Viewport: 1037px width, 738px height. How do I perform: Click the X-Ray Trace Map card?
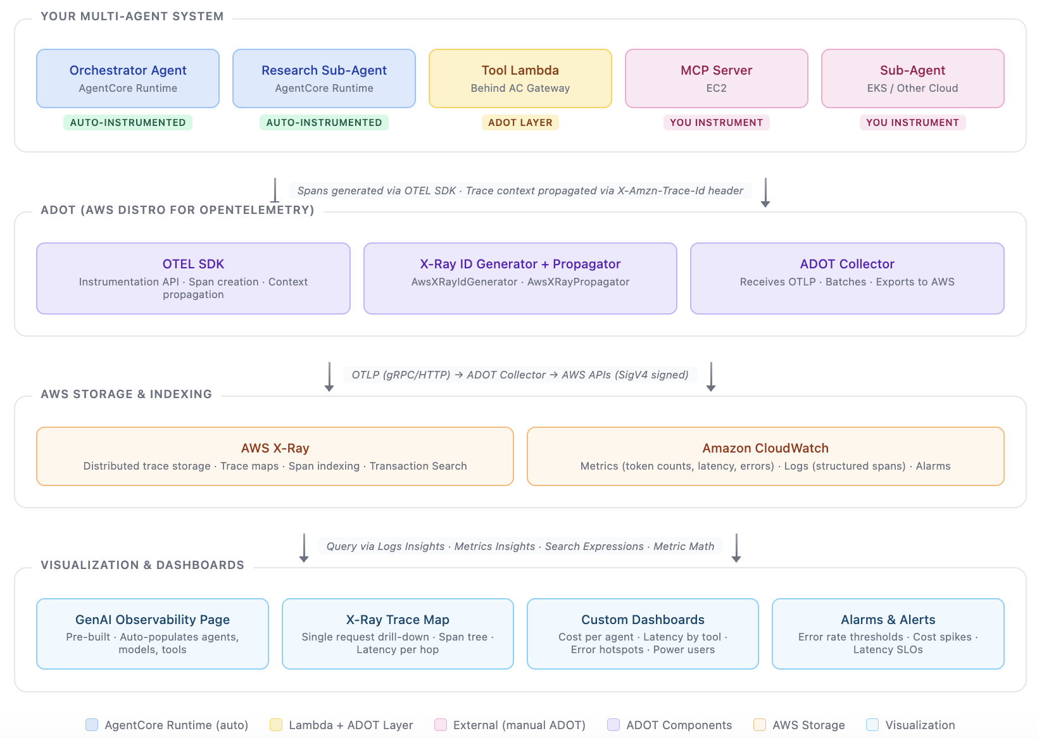[x=398, y=634]
